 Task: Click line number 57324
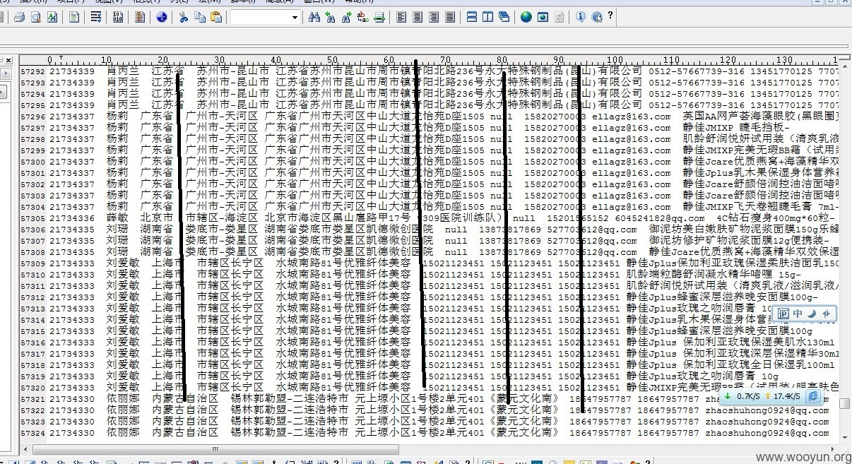[32, 433]
